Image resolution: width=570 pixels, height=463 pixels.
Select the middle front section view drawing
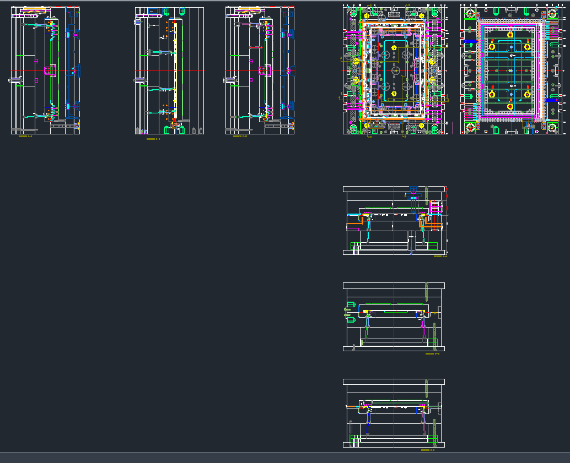(394, 317)
